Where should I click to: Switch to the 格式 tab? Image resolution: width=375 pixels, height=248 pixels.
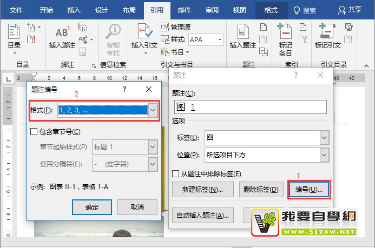[271, 10]
